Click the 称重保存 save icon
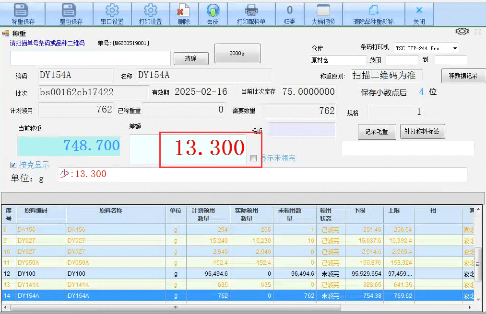Image resolution: width=486 pixels, height=314 pixels. click(23, 10)
